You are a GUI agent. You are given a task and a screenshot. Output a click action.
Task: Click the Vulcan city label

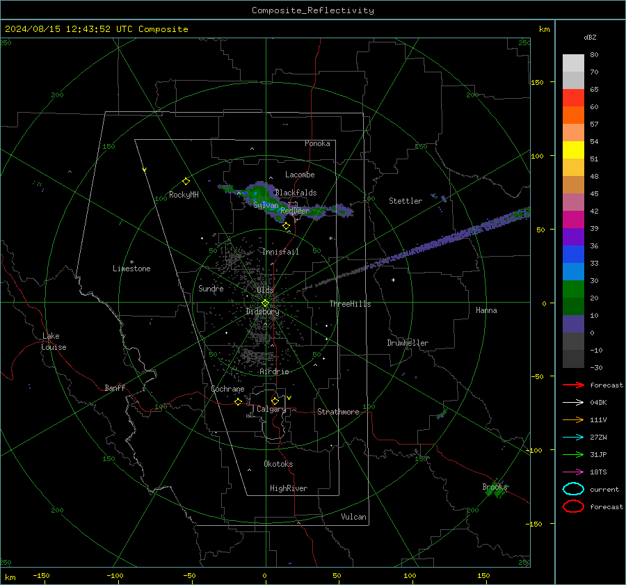click(353, 517)
